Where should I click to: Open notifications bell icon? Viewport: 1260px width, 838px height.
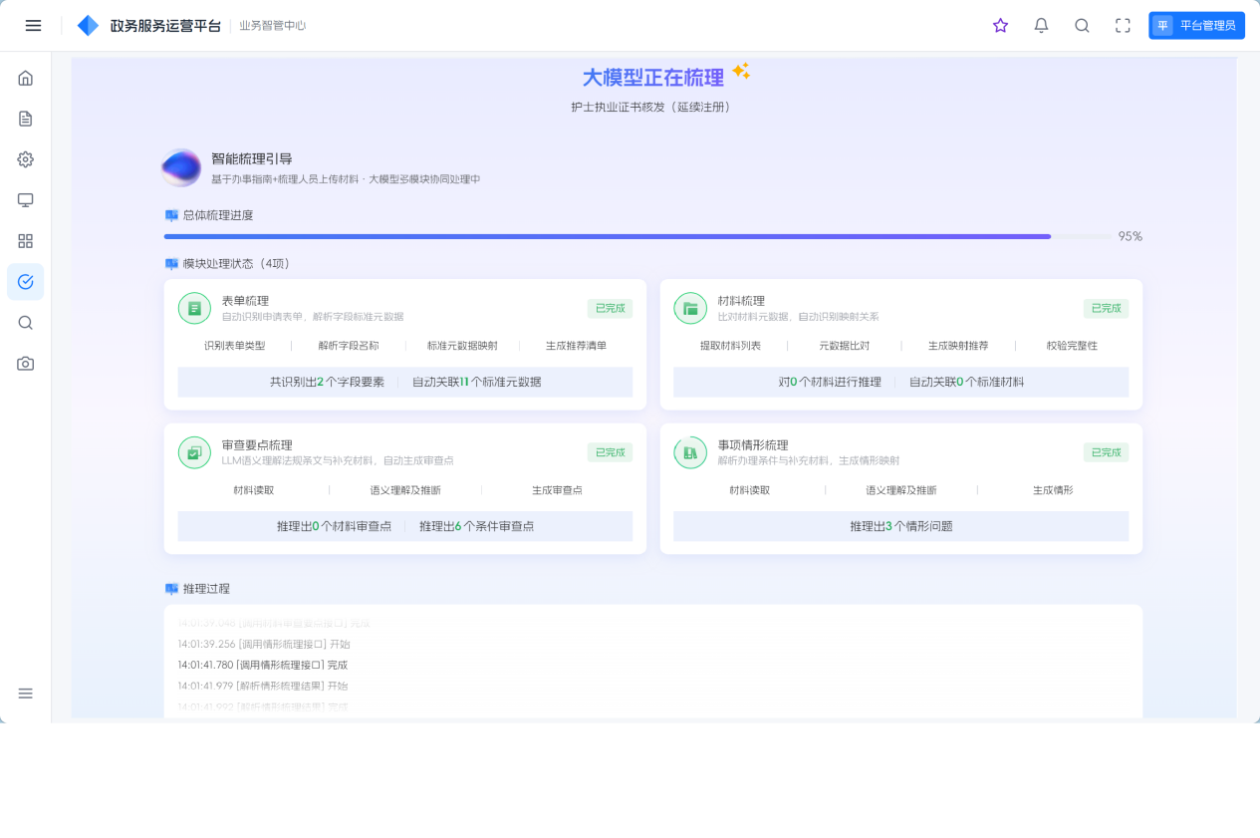click(x=1042, y=26)
